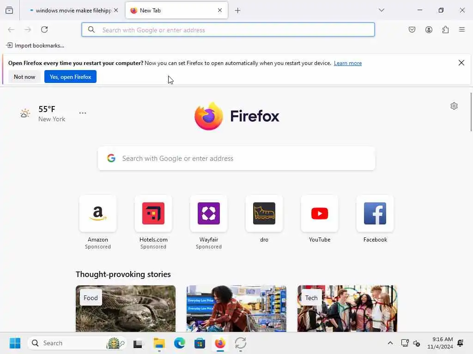
Task: Open the clock showing 9:16 AM
Action: click(x=440, y=343)
